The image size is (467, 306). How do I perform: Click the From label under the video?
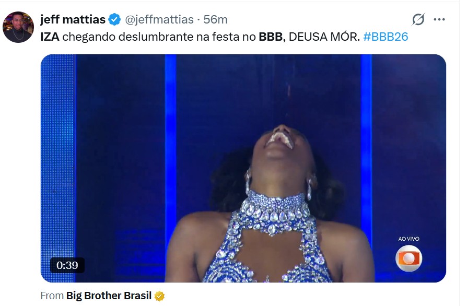[52, 296]
